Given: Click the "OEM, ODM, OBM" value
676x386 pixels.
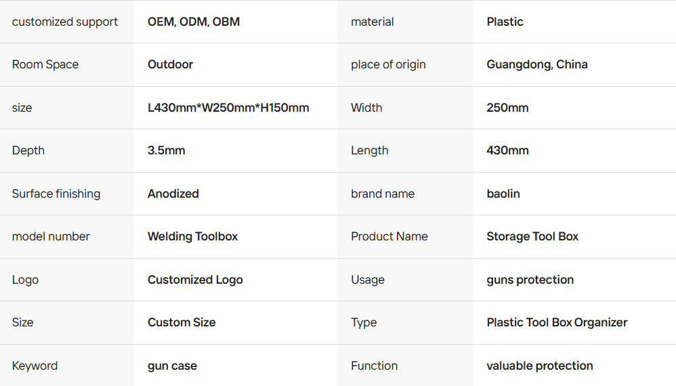Looking at the screenshot, I should click(194, 22).
